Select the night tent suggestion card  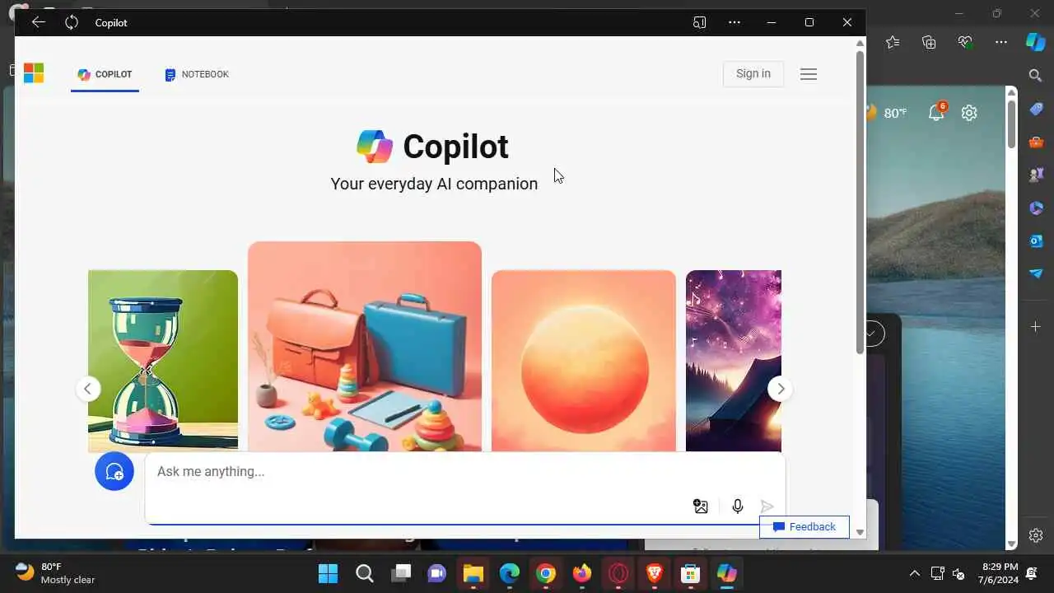point(734,361)
